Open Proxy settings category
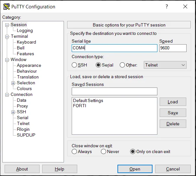Screen dimensions: 196x176 22,106
